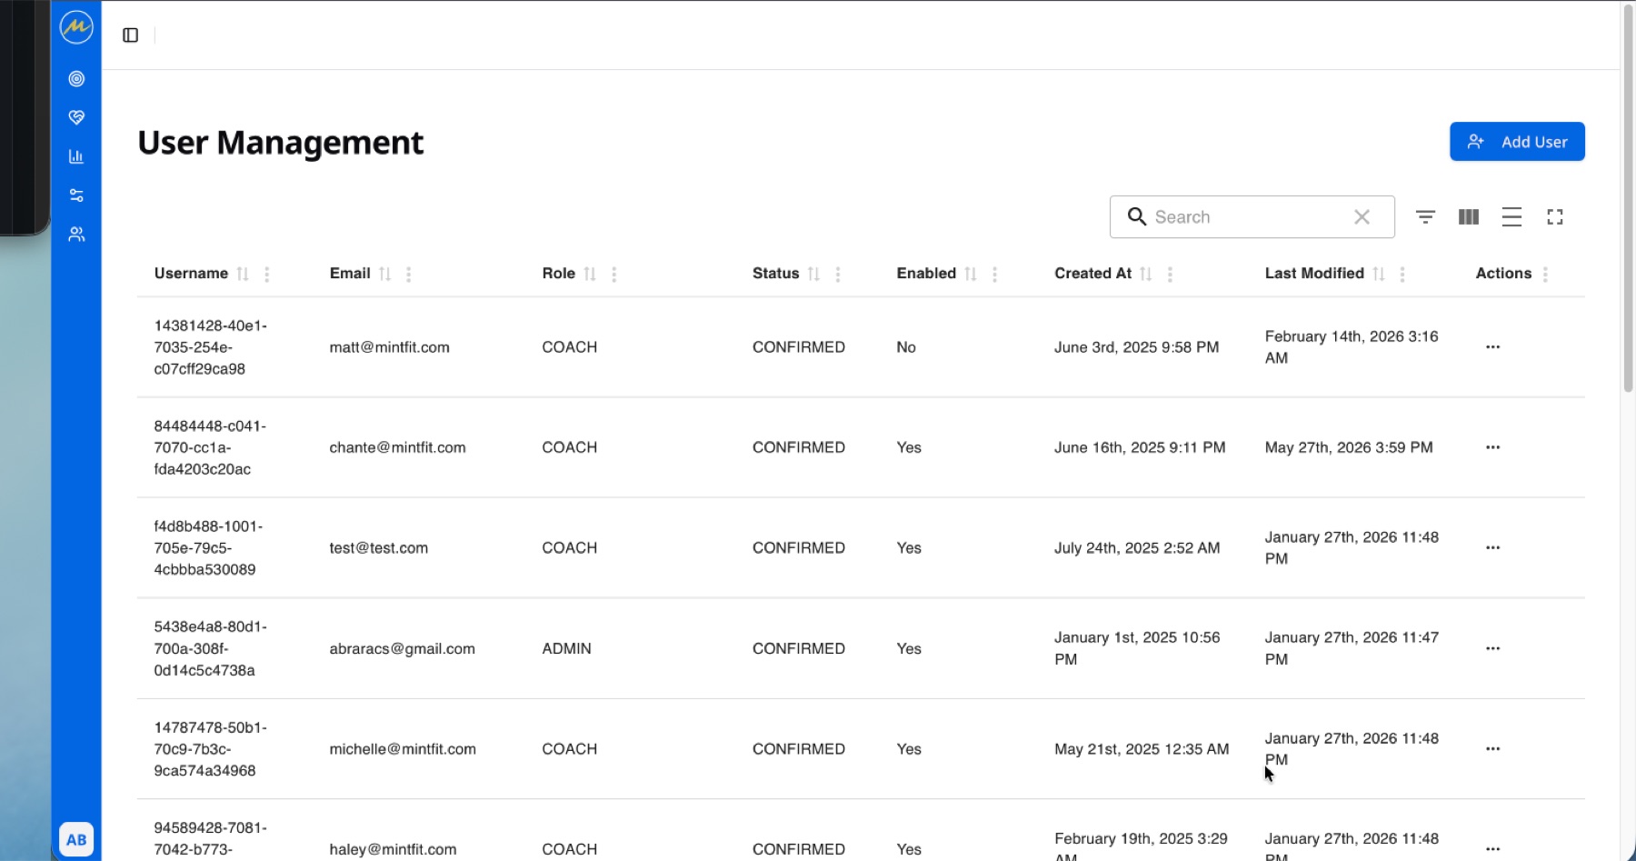This screenshot has width=1636, height=861.
Task: Click the haley@mintfit.com email cell
Action: pos(393,849)
